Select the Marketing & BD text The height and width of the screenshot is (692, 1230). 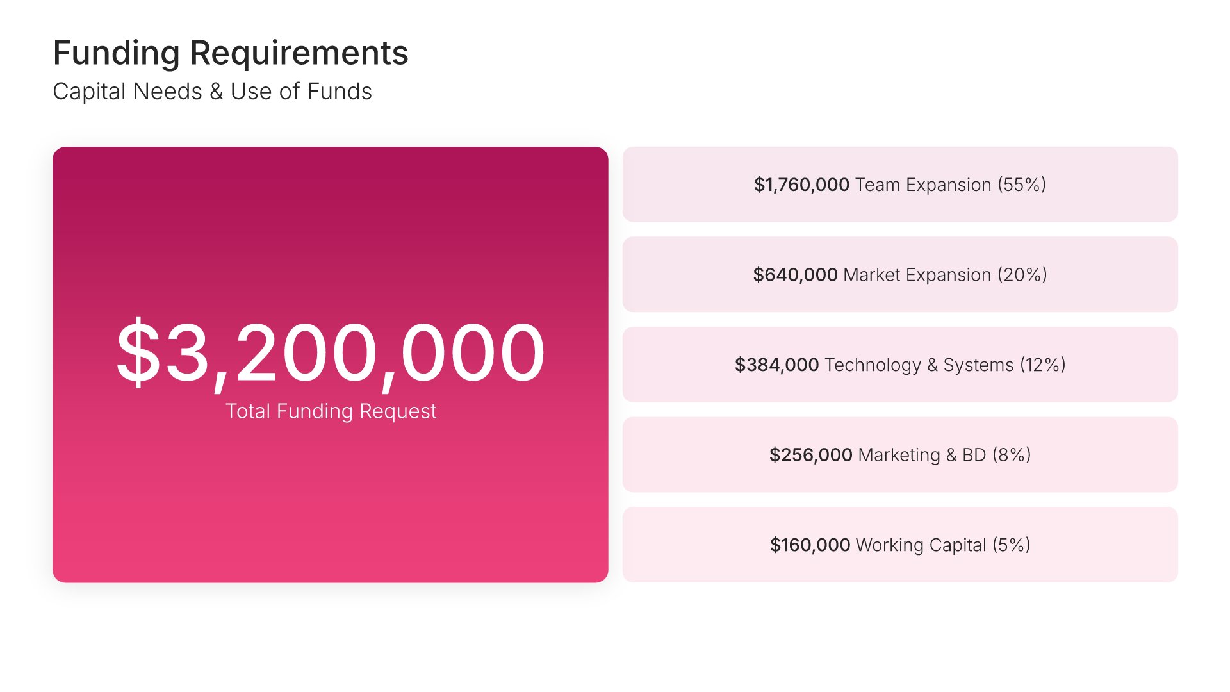(922, 455)
